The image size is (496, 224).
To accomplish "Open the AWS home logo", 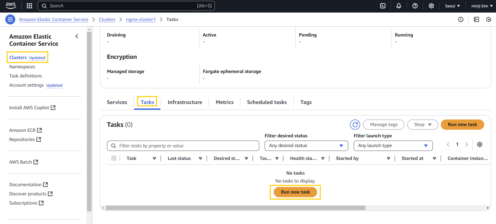I will (11, 6).
